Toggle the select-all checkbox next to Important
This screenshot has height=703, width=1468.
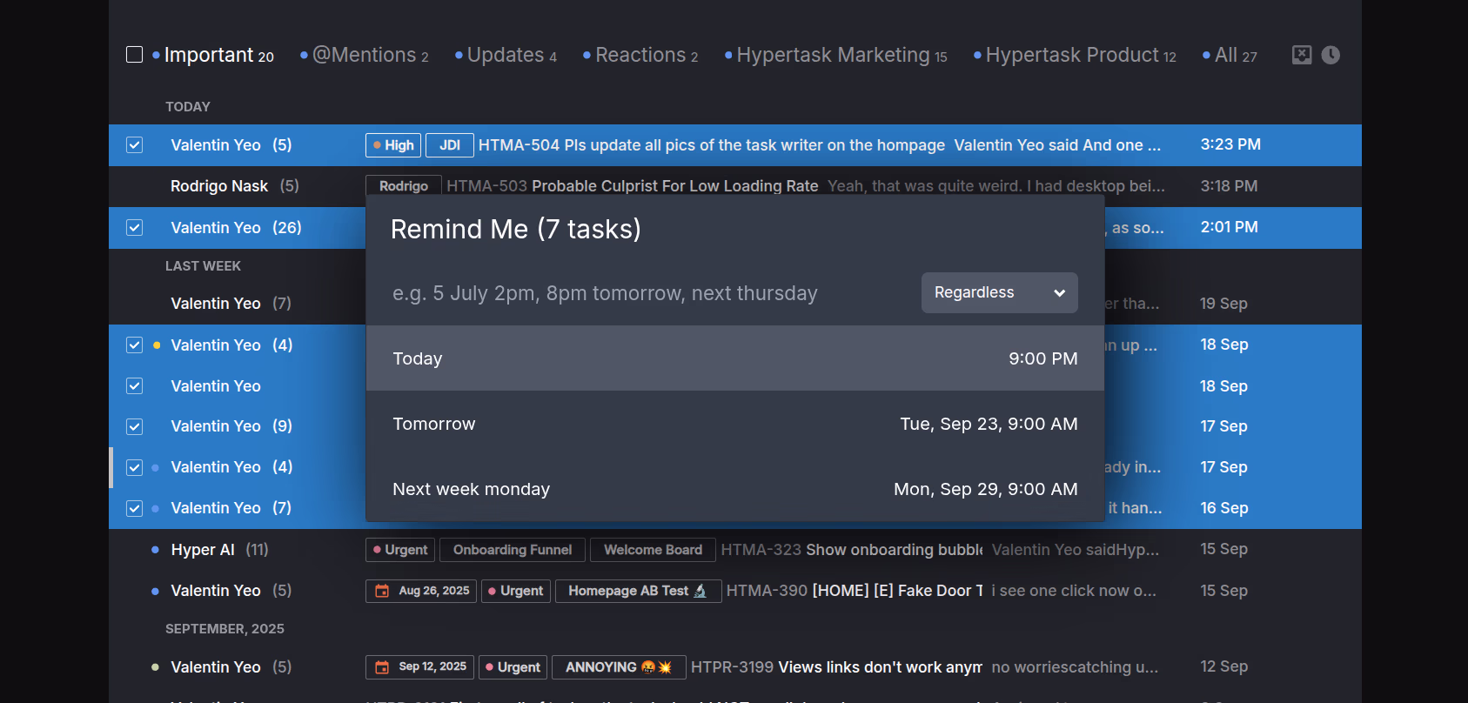(x=134, y=55)
